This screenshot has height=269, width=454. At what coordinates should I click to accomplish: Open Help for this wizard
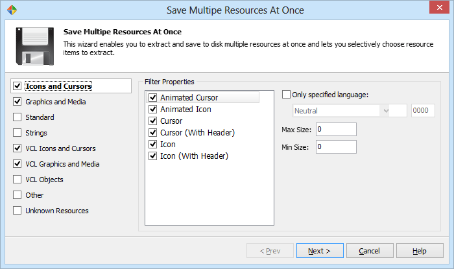420,251
